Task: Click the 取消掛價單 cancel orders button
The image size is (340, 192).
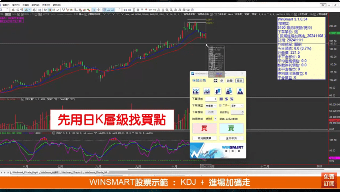Action: point(204,138)
